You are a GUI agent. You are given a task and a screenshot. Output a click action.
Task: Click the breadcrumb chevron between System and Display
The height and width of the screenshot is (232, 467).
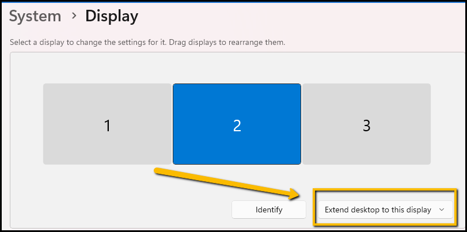[74, 16]
